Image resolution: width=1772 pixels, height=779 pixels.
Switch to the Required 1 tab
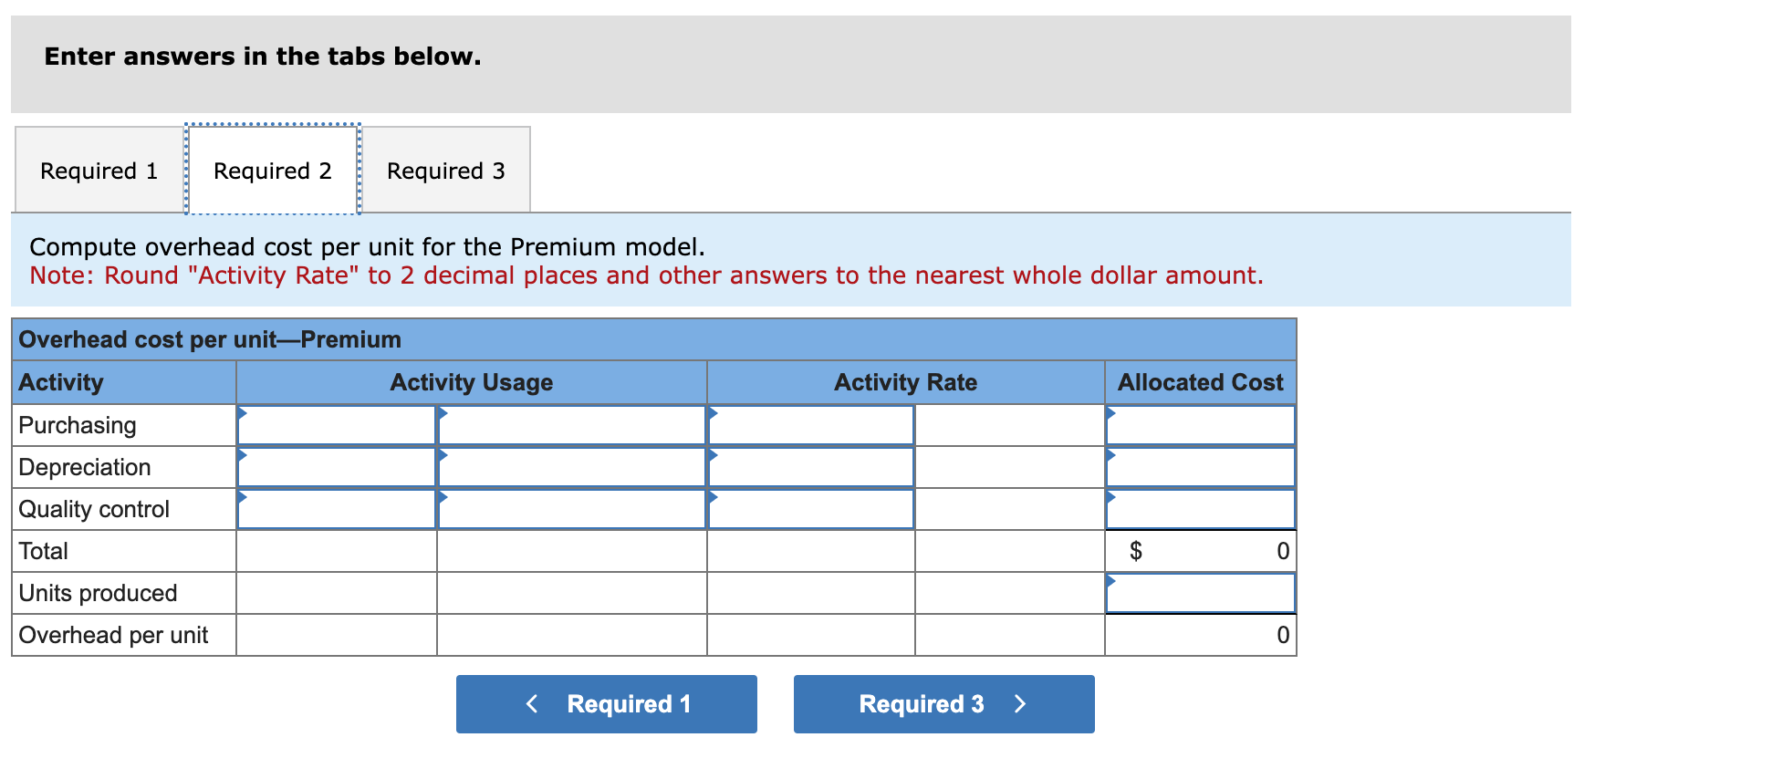click(x=98, y=170)
